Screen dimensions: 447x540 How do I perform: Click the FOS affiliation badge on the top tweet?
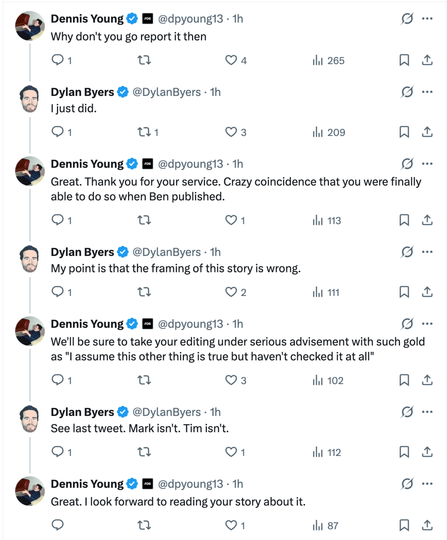pyautogui.click(x=148, y=19)
